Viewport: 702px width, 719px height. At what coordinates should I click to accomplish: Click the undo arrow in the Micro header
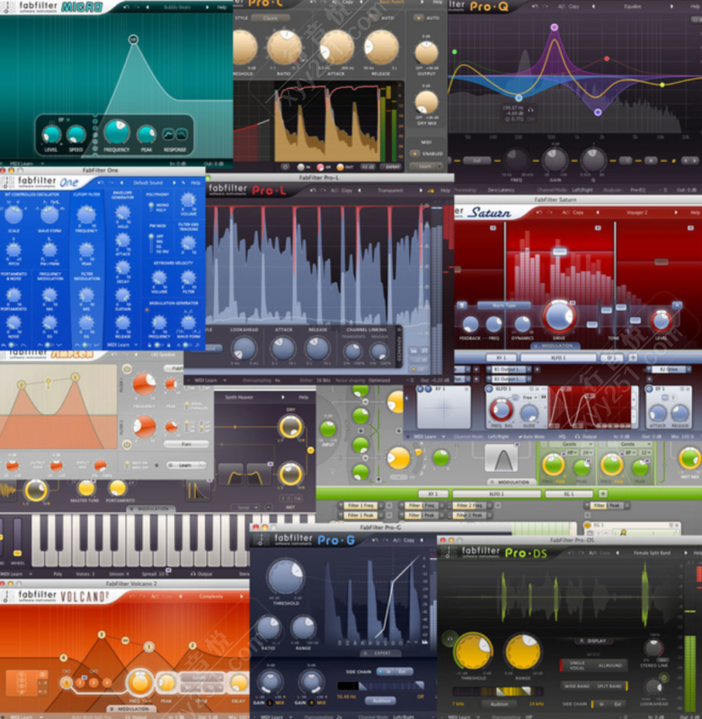pyautogui.click(x=126, y=7)
